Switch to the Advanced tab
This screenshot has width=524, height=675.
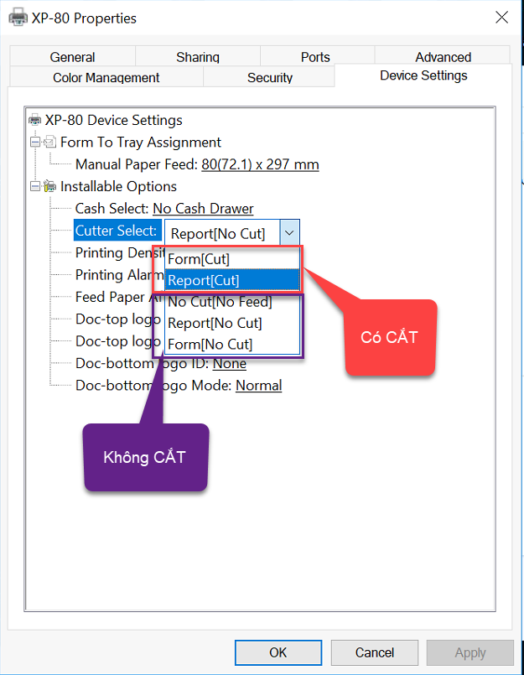(443, 57)
